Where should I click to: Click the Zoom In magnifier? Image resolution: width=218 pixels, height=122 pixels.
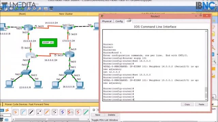(29, 9)
